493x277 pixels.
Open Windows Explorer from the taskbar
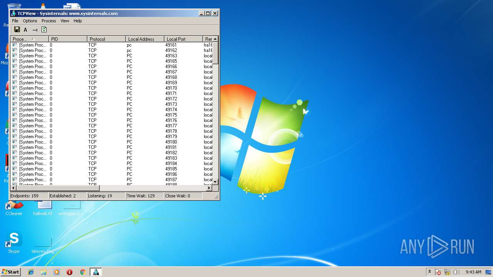tap(44, 272)
